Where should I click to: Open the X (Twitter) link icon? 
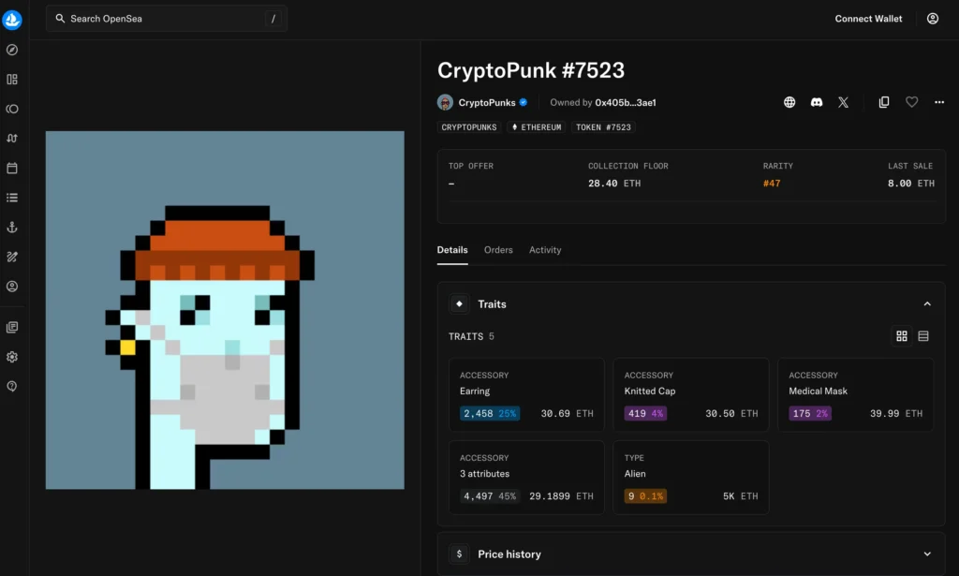pos(844,102)
